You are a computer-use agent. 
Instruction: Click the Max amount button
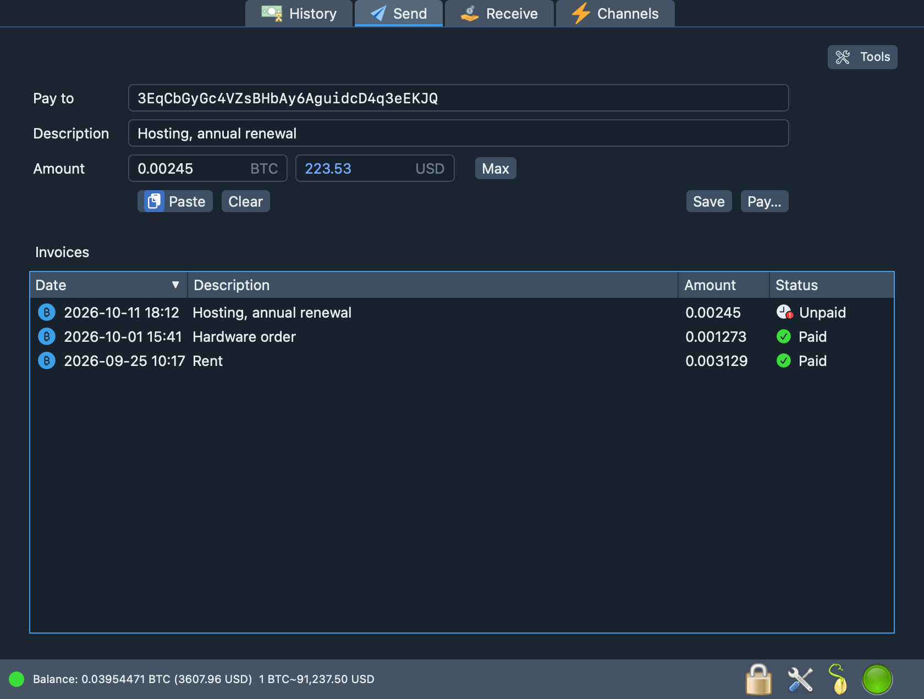[x=496, y=168]
